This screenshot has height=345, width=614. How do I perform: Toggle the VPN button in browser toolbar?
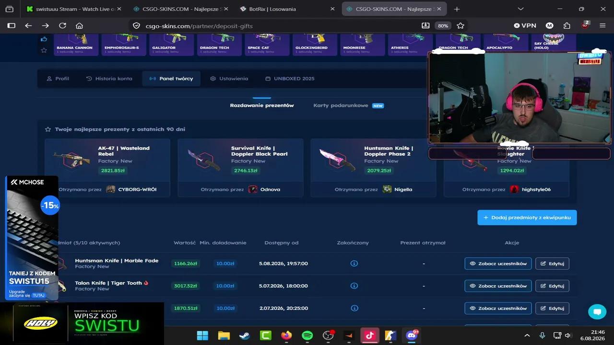pyautogui.click(x=525, y=25)
